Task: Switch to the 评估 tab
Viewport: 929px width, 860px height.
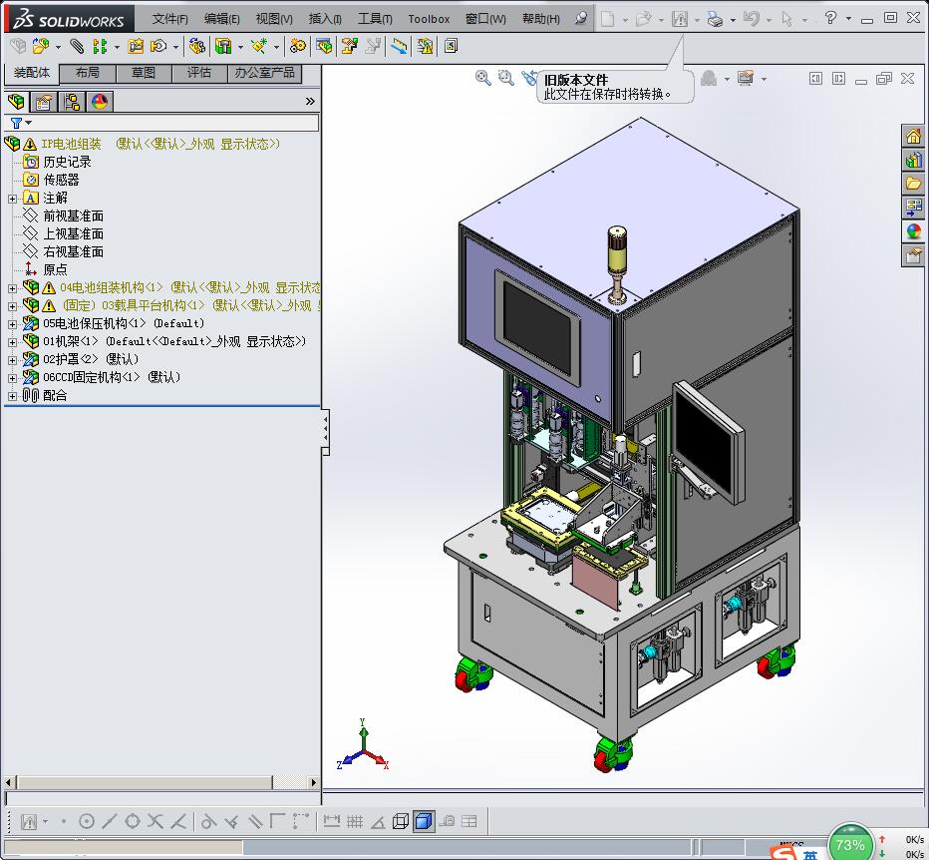Action: 199,73
